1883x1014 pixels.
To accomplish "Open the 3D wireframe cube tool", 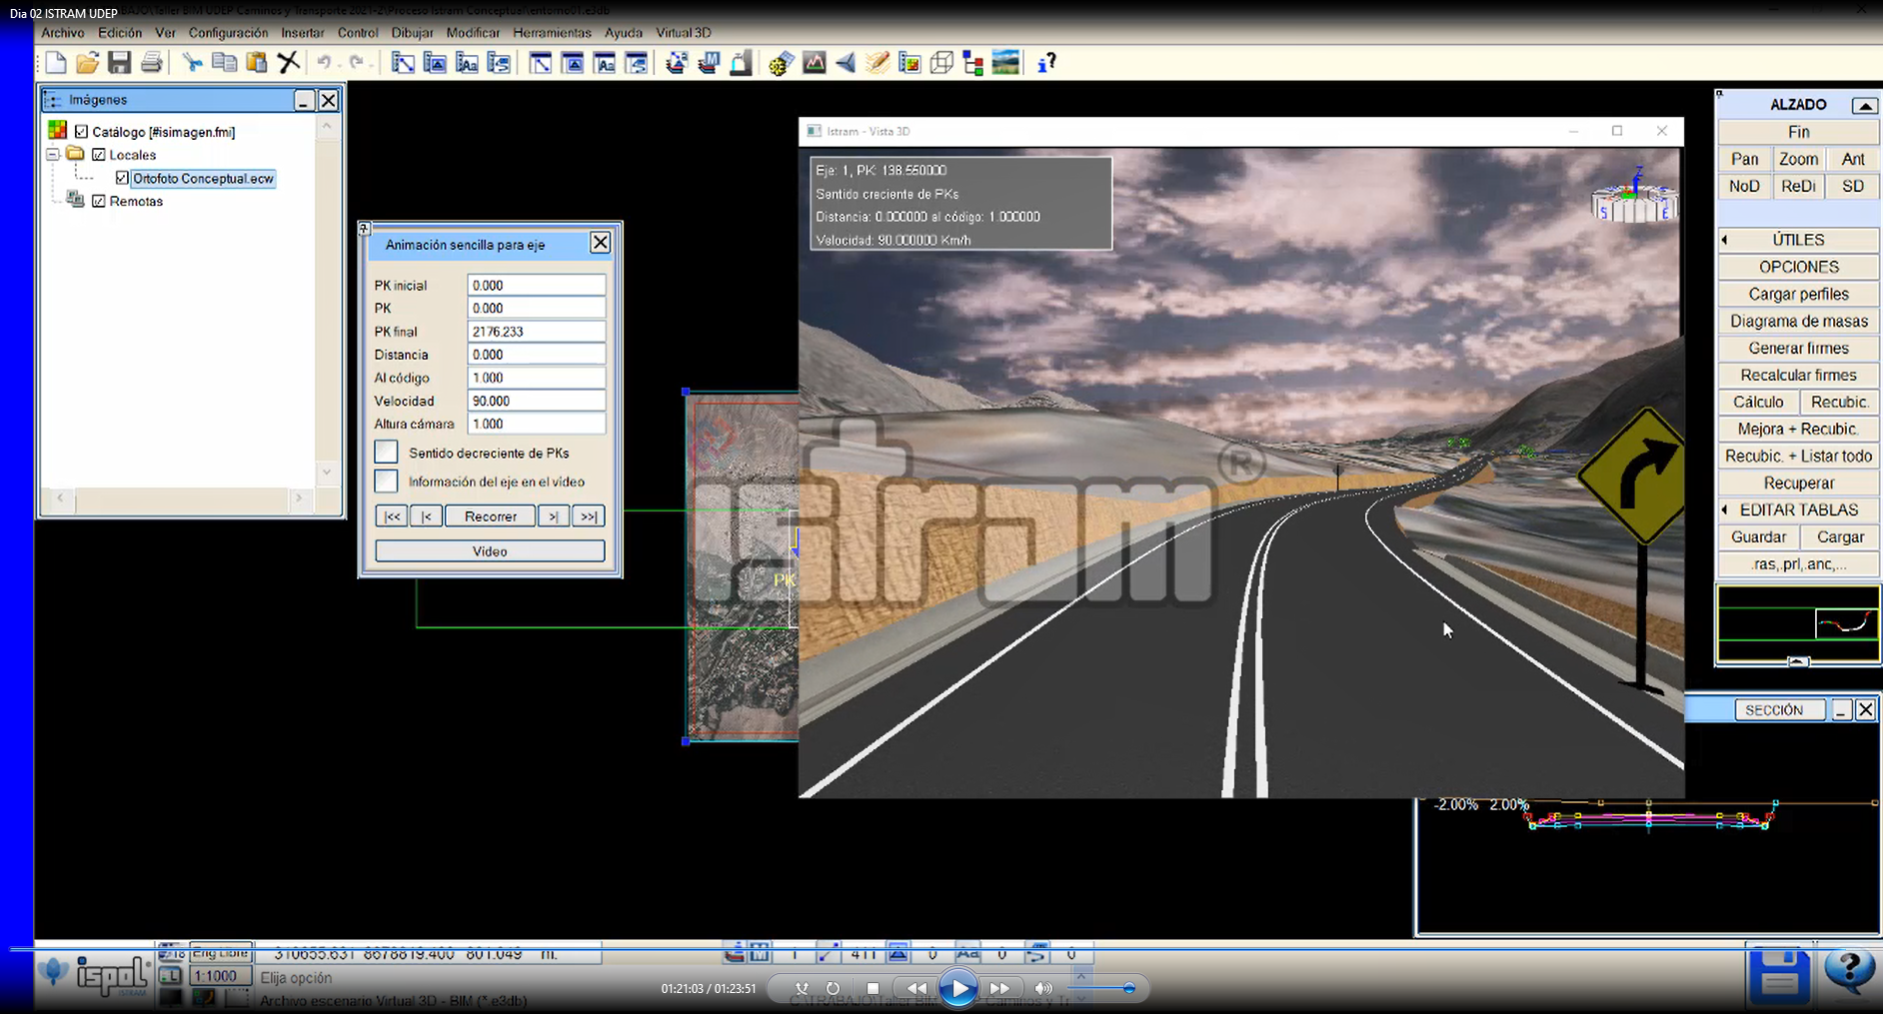I will point(941,63).
